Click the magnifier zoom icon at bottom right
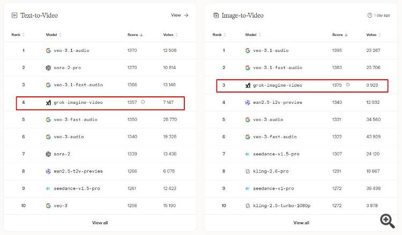 (387, 221)
